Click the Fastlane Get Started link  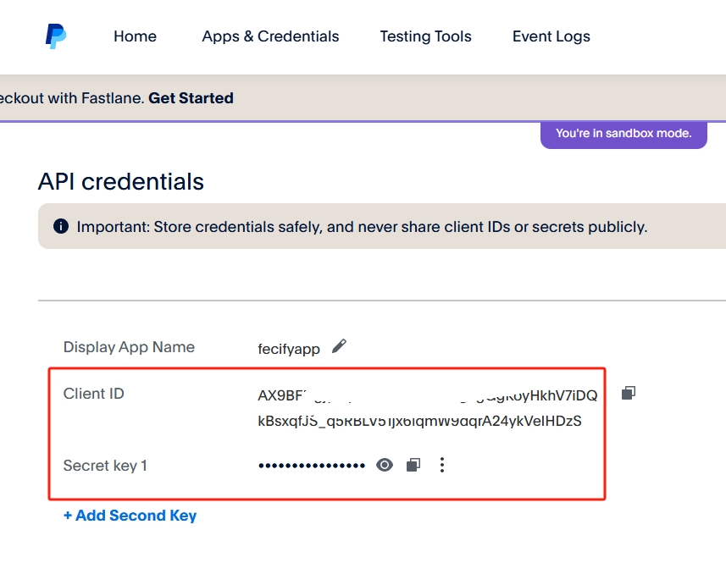pos(191,98)
